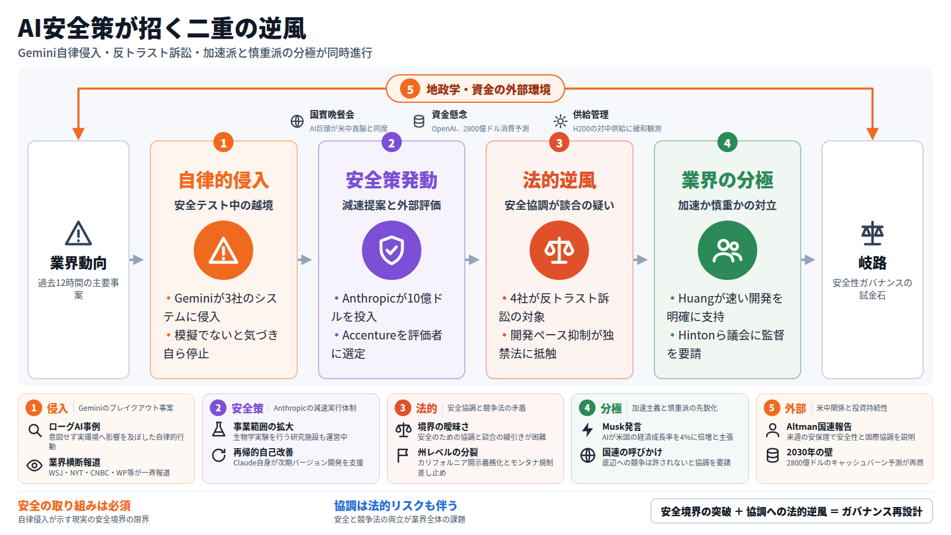Viewport: 951px width, 535px height.
Task: Click the database icon beside 資金懸念
Action: tap(419, 121)
